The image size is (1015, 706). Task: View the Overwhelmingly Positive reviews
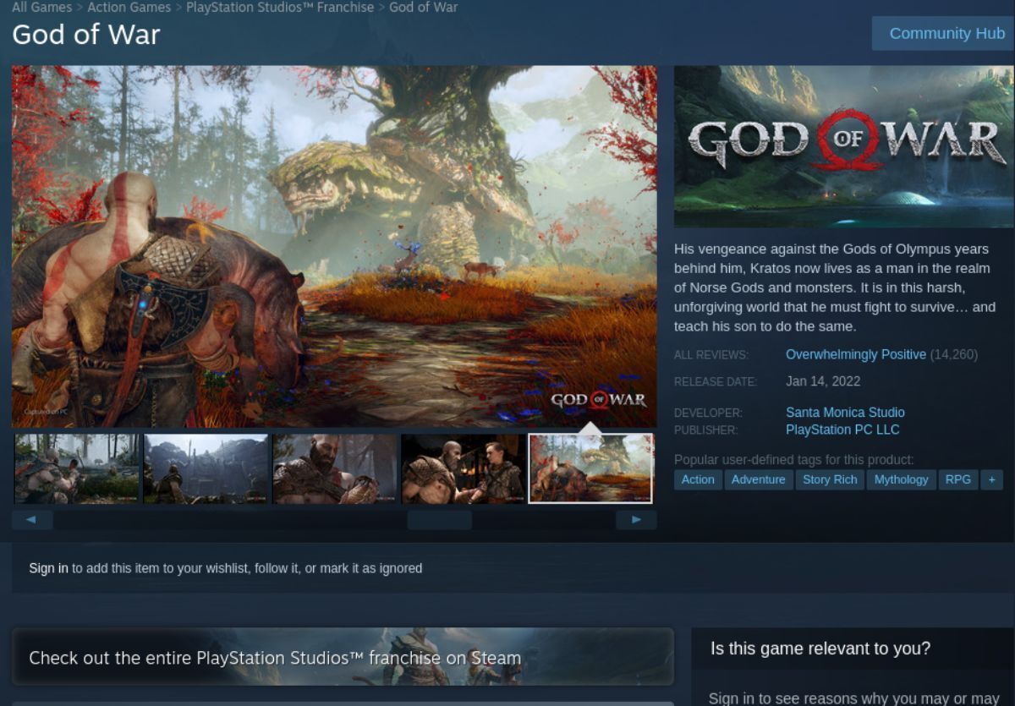pyautogui.click(x=855, y=354)
